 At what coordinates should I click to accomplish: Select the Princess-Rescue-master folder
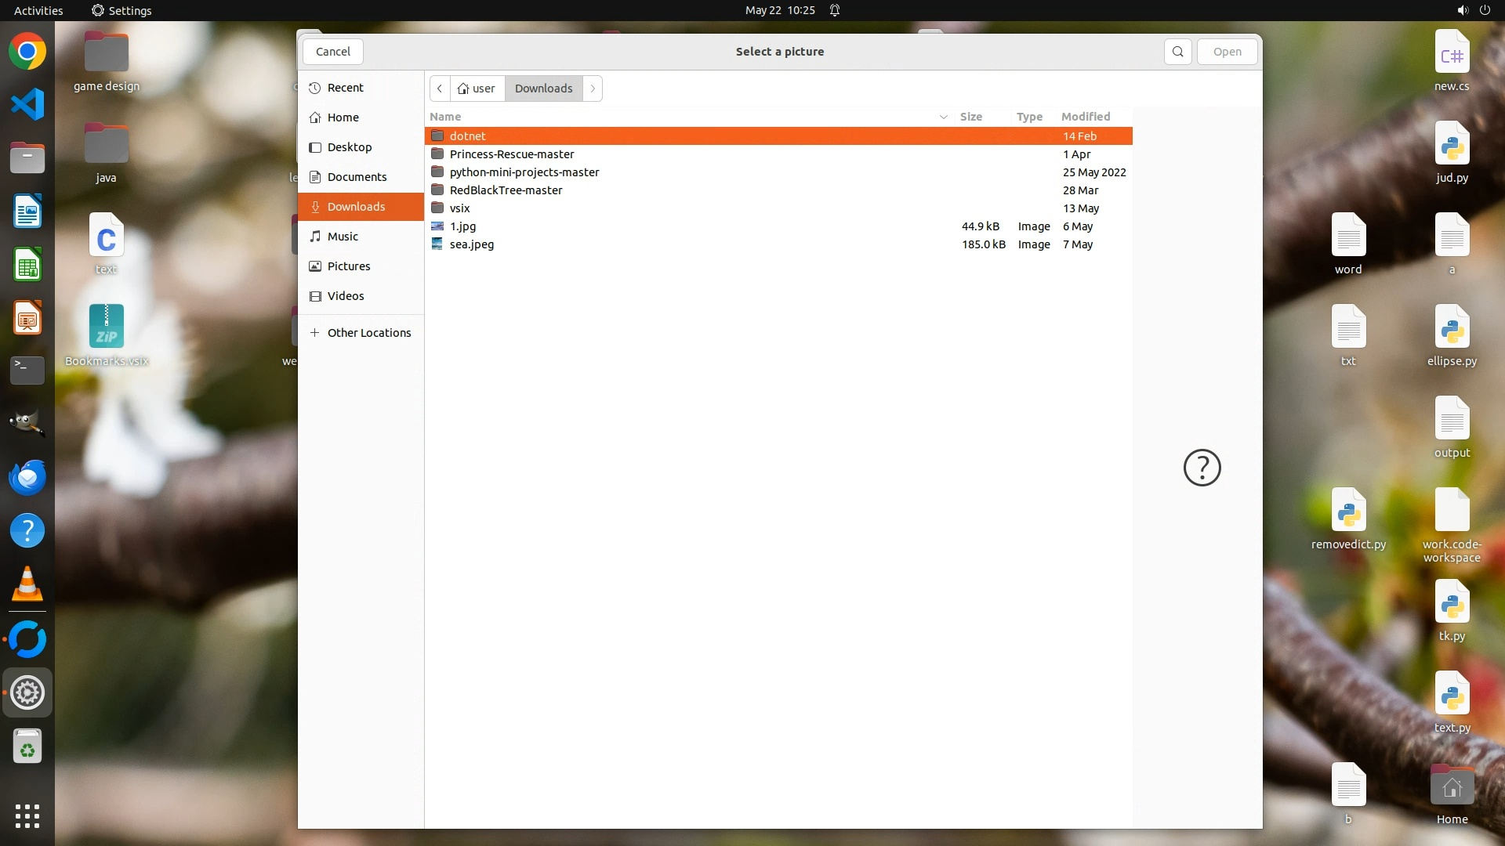[x=511, y=154]
